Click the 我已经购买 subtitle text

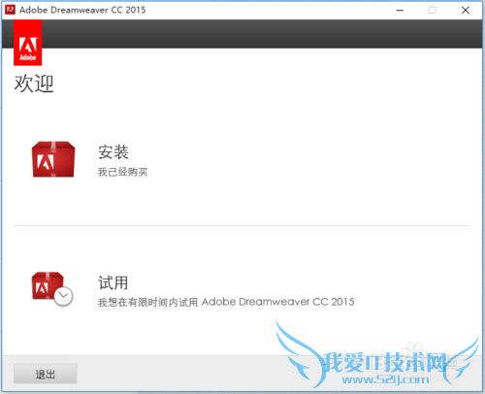pos(123,172)
